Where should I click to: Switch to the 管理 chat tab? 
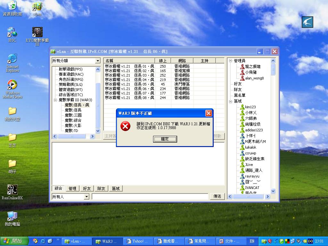pyautogui.click(x=72, y=189)
